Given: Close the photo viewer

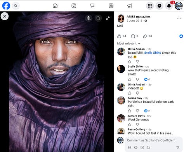Looking at the screenshot, I should pyautogui.click(x=5, y=16).
